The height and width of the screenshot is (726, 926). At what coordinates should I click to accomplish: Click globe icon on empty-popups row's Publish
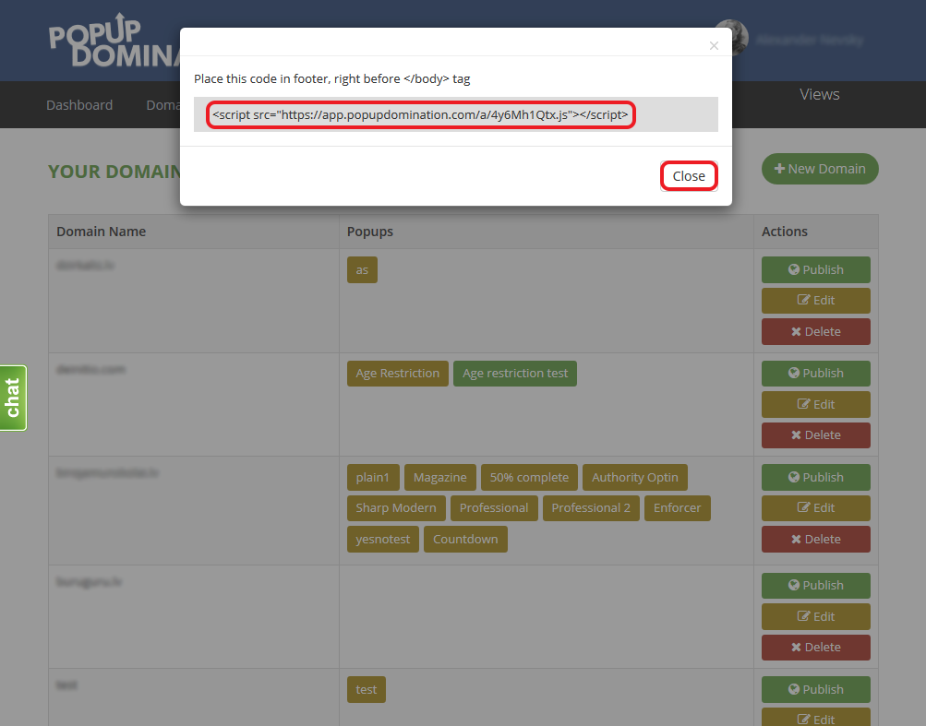tap(794, 586)
